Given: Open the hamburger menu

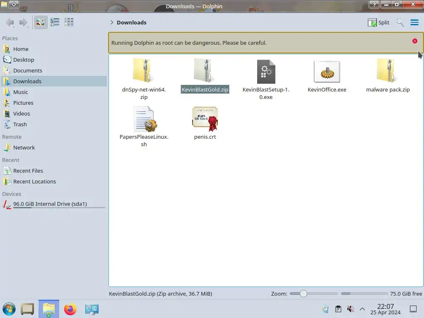Looking at the screenshot, I should coord(414,22).
